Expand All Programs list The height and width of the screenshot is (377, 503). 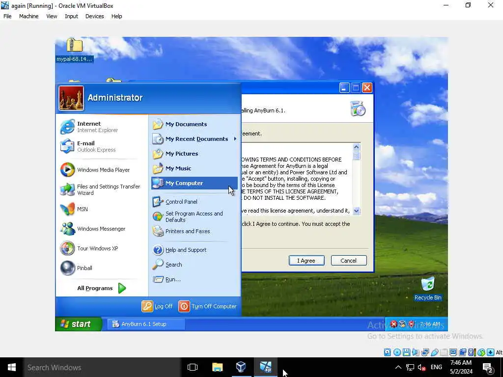click(101, 288)
